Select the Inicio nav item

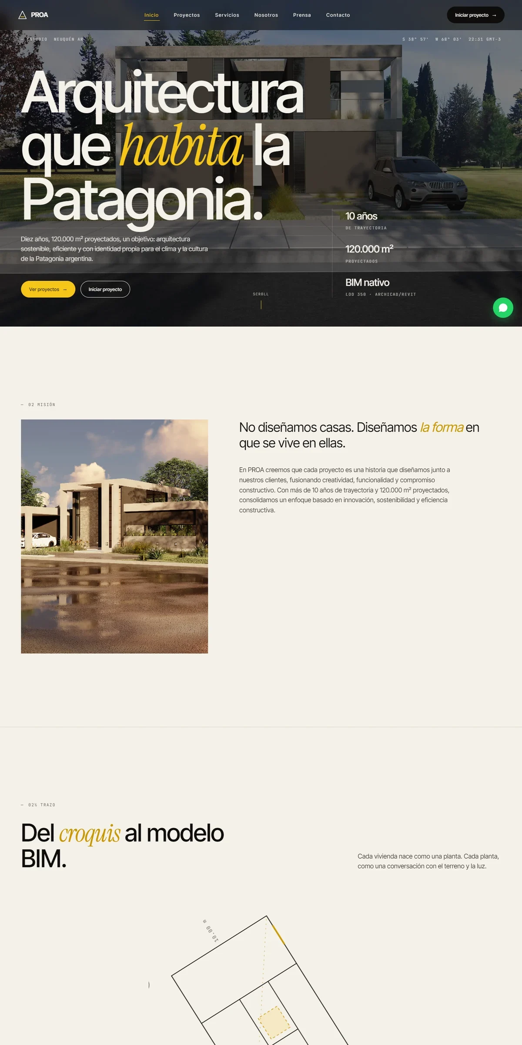coord(151,15)
